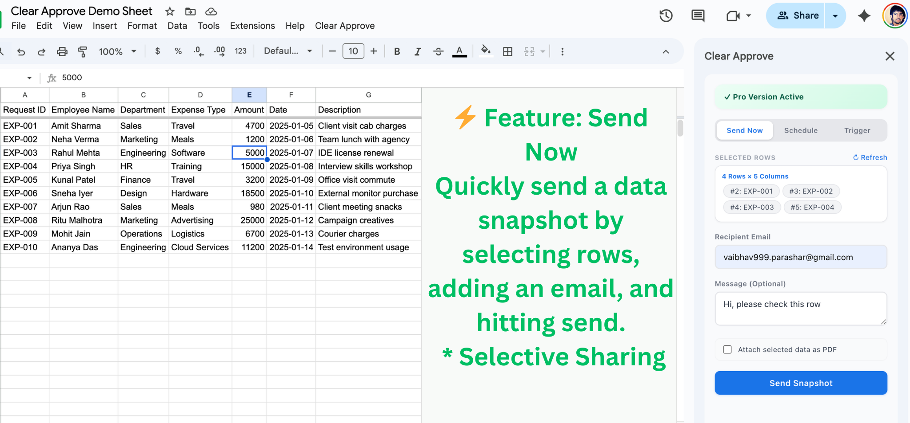Open the Clear Approve menu
This screenshot has width=910, height=423.
click(x=345, y=26)
